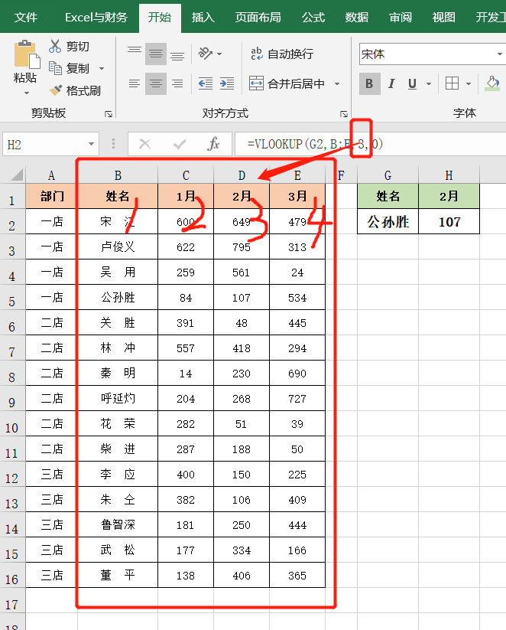Image resolution: width=506 pixels, height=630 pixels.
Task: Open the Formulas (公式) tab
Action: click(313, 18)
